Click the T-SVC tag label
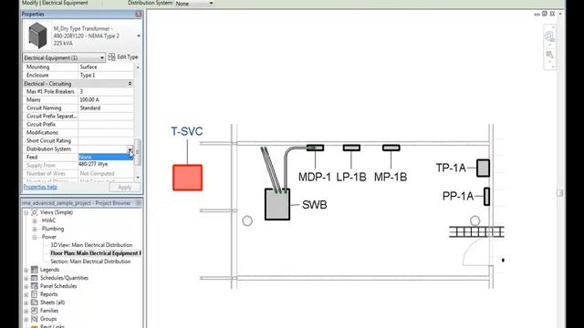The height and width of the screenshot is (328, 584). click(187, 131)
